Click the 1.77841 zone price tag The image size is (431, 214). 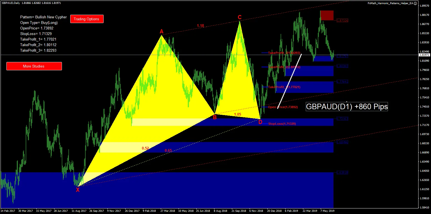pos(342,82)
